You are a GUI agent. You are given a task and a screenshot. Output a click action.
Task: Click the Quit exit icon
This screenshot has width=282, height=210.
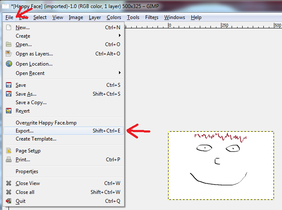click(x=8, y=201)
